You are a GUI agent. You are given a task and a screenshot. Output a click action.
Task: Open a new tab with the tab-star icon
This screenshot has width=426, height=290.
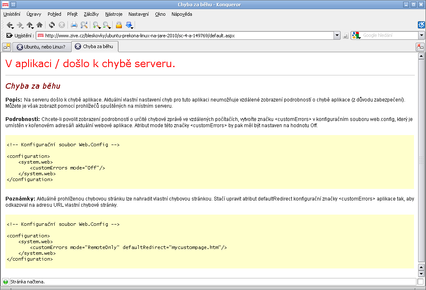click(7, 47)
